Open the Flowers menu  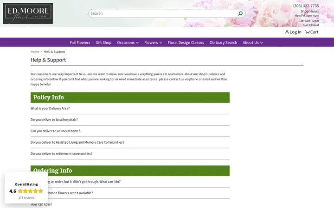click(x=151, y=43)
